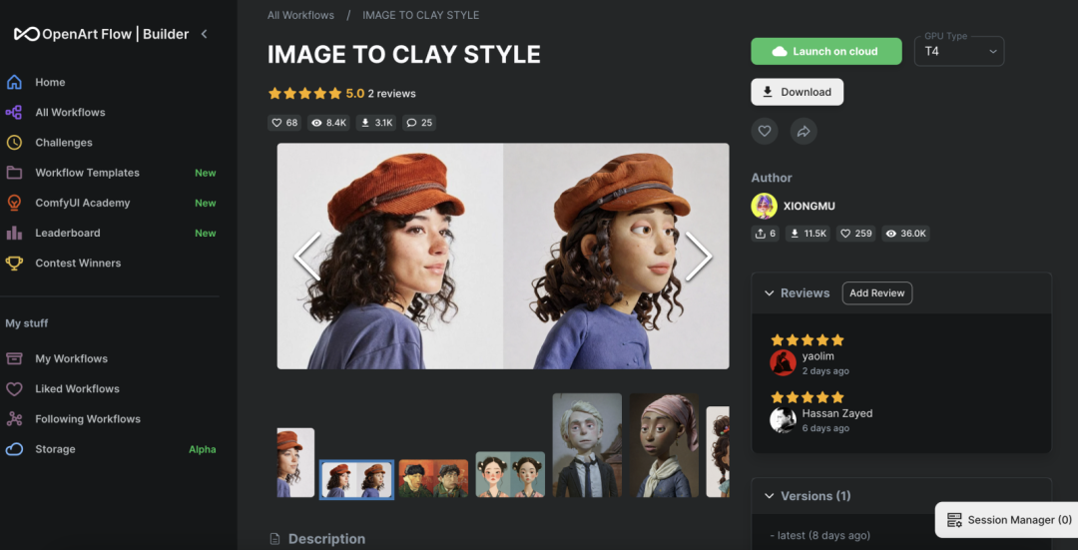Click author's 6 uploads badge

tap(766, 234)
